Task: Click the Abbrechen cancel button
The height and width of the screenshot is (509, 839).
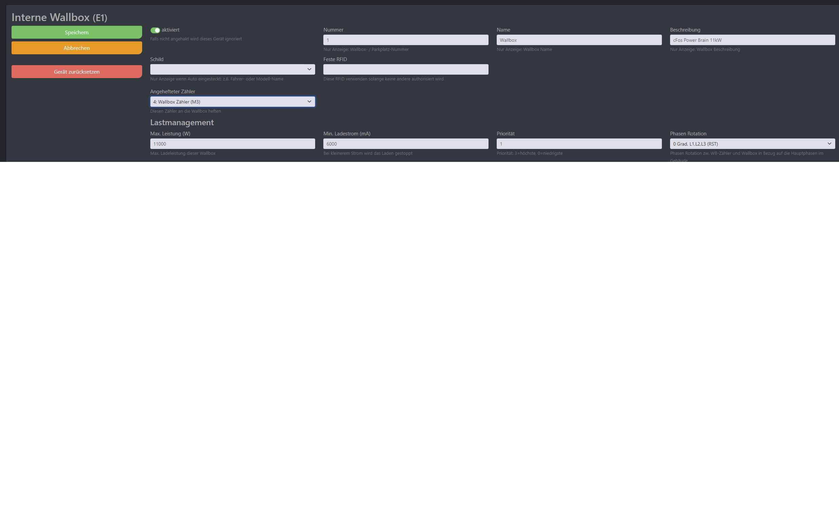Action: [77, 48]
